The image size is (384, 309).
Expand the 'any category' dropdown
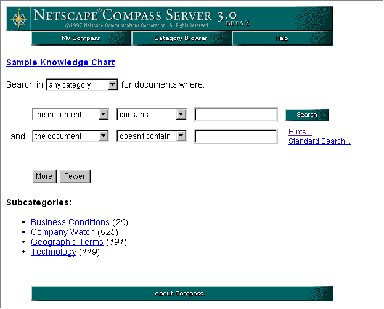82,84
